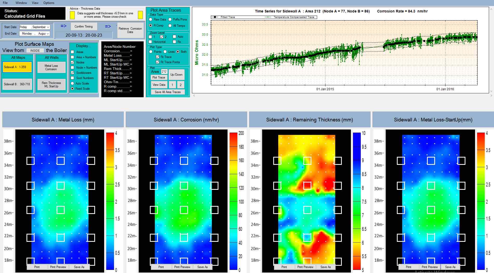Enable Area + Numbers checkbox
This screenshot has height=273, width=494.
pos(72,57)
